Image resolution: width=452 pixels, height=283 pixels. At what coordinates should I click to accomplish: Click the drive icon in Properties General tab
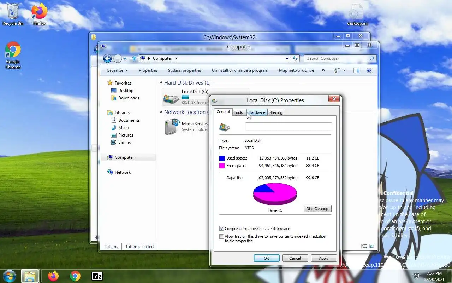(225, 127)
